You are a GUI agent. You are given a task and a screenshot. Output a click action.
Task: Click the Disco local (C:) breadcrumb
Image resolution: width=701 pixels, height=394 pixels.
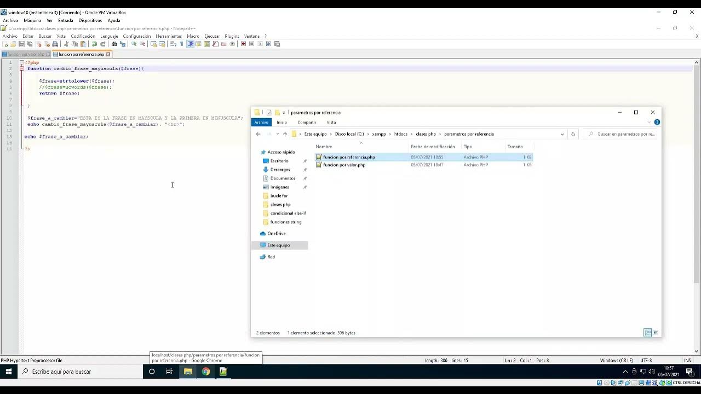(x=349, y=134)
